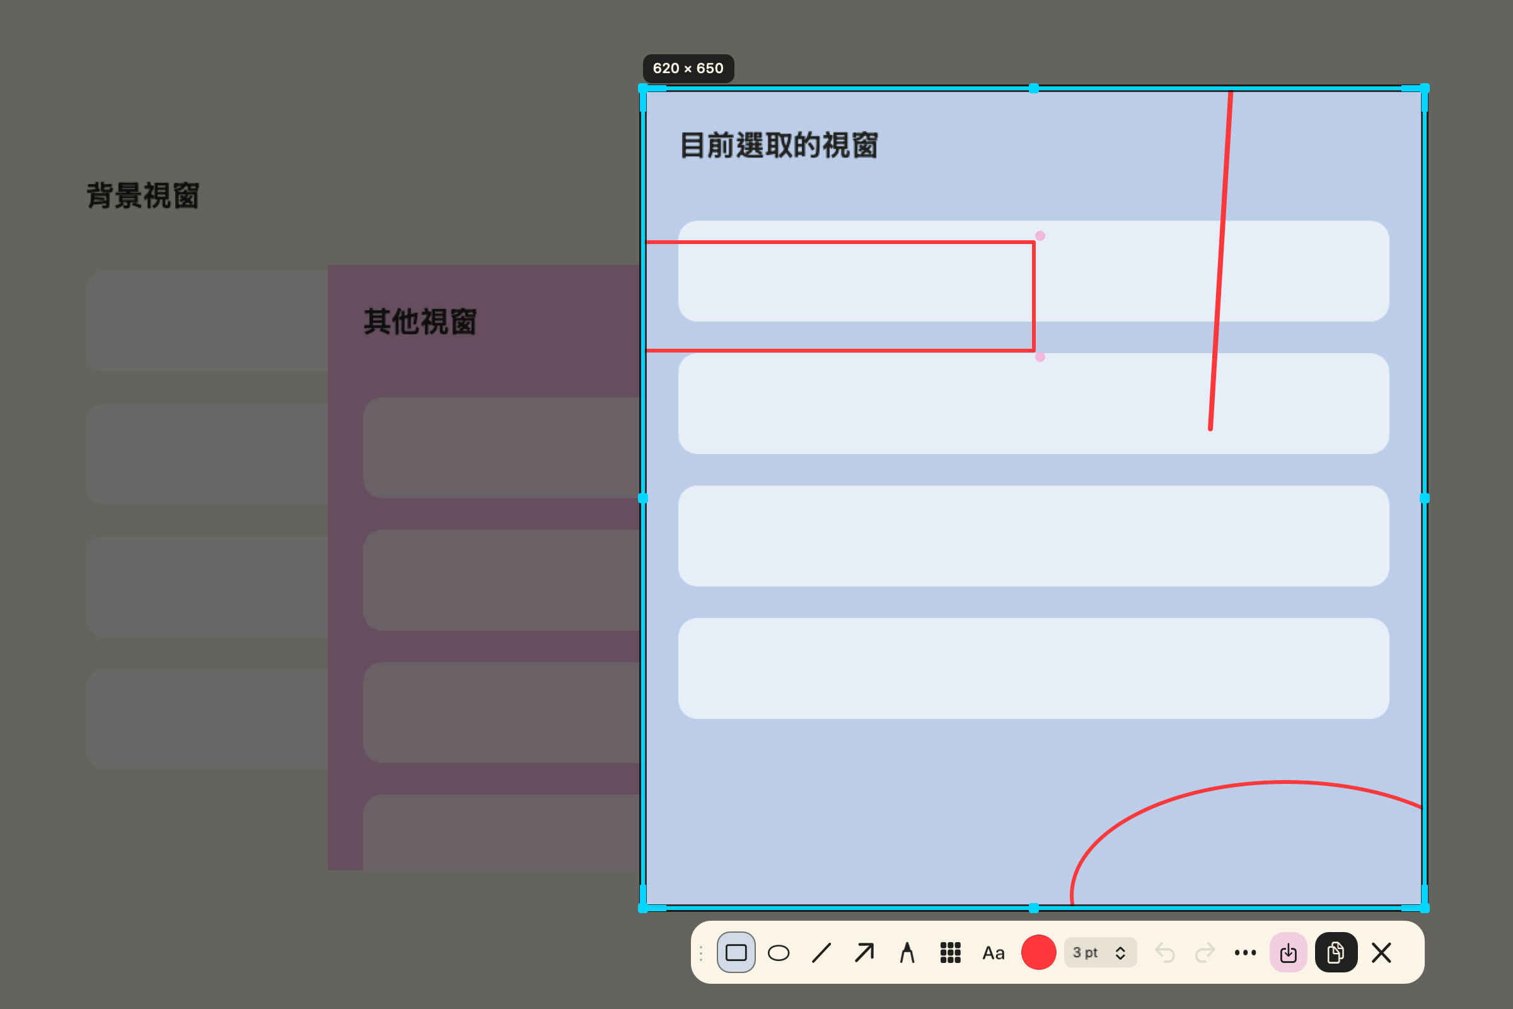
Task: Activate the mosaic pixelate tool
Action: 950,952
